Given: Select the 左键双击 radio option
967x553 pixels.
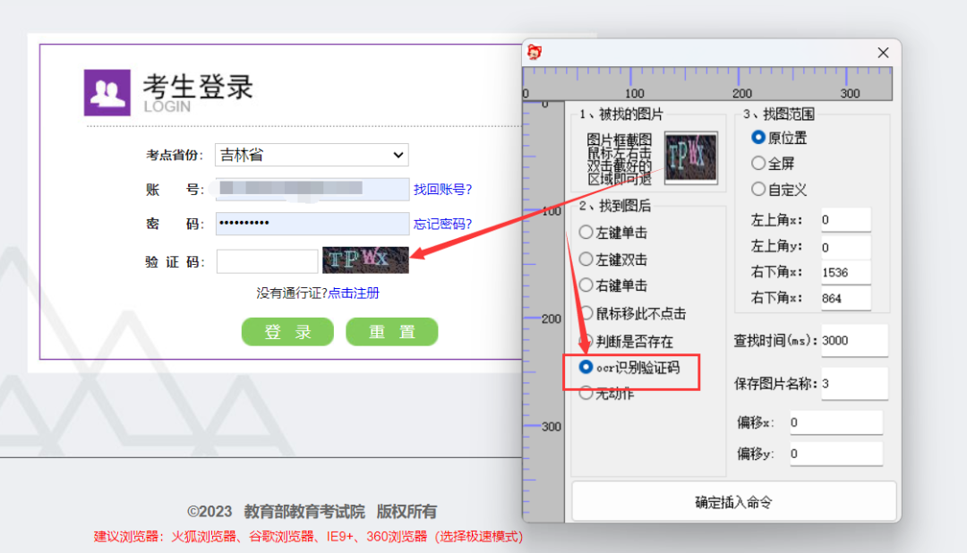Looking at the screenshot, I should point(586,259).
